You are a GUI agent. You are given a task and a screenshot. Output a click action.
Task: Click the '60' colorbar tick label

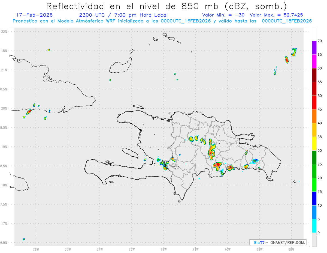[x=320, y=68]
